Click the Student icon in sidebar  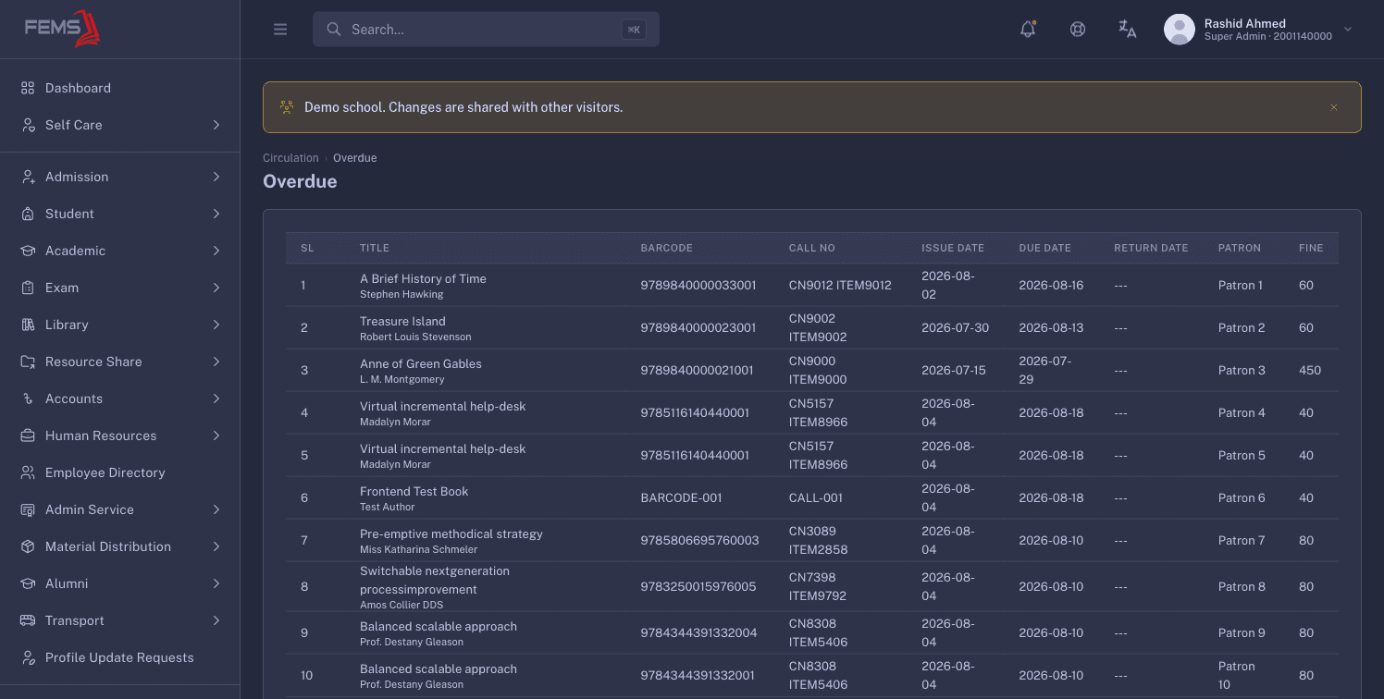[28, 214]
